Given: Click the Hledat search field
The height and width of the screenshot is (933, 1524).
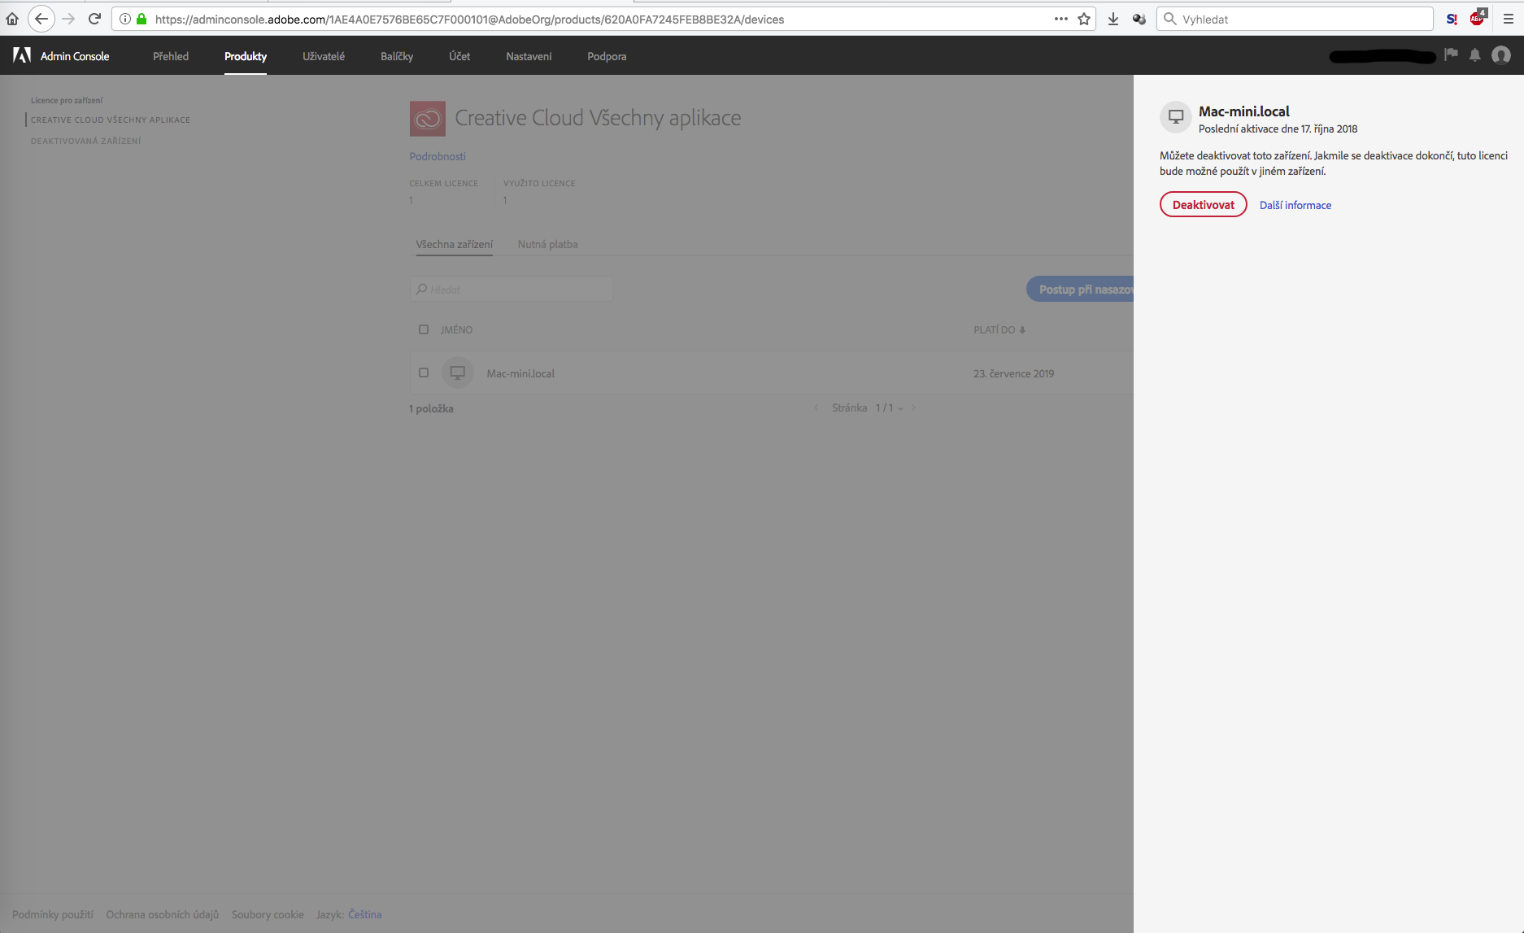Looking at the screenshot, I should [x=512, y=290].
